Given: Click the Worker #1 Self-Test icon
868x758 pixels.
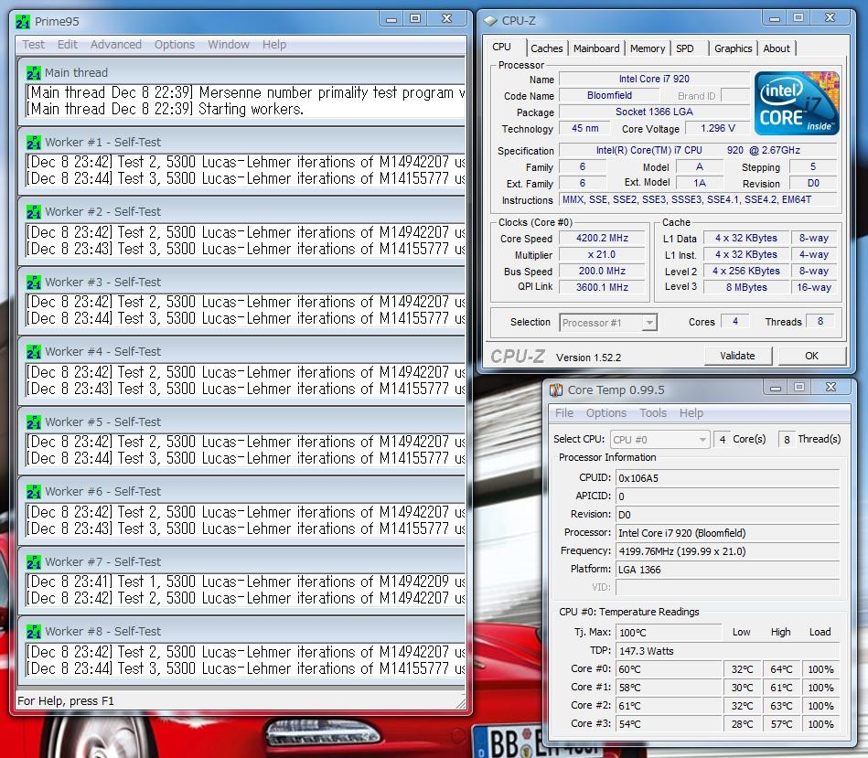Looking at the screenshot, I should pos(34,143).
